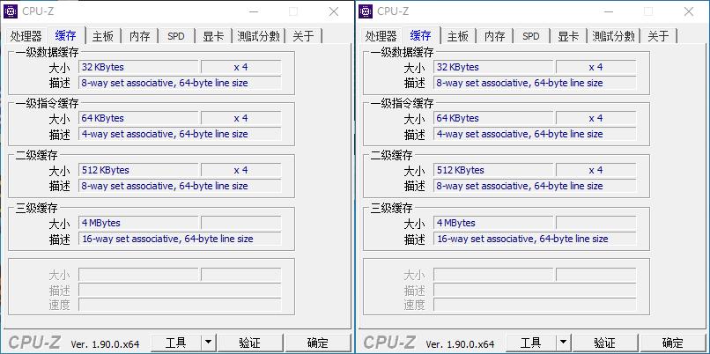Click the 32 KBytes size field in right window
This screenshot has height=354, width=710.
493,67
